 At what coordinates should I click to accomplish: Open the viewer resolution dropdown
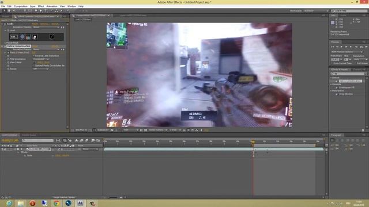130,130
